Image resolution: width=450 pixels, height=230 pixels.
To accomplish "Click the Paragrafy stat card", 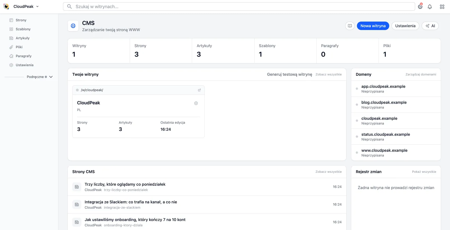I will [348, 51].
